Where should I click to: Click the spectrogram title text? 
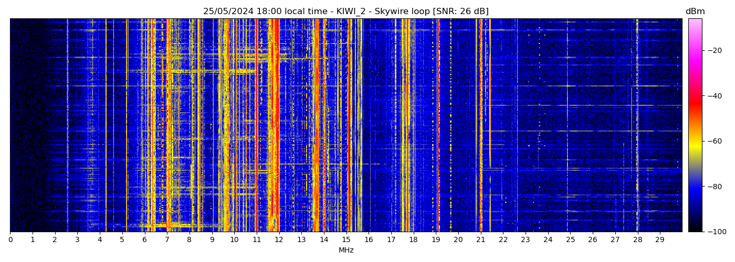[x=345, y=12]
